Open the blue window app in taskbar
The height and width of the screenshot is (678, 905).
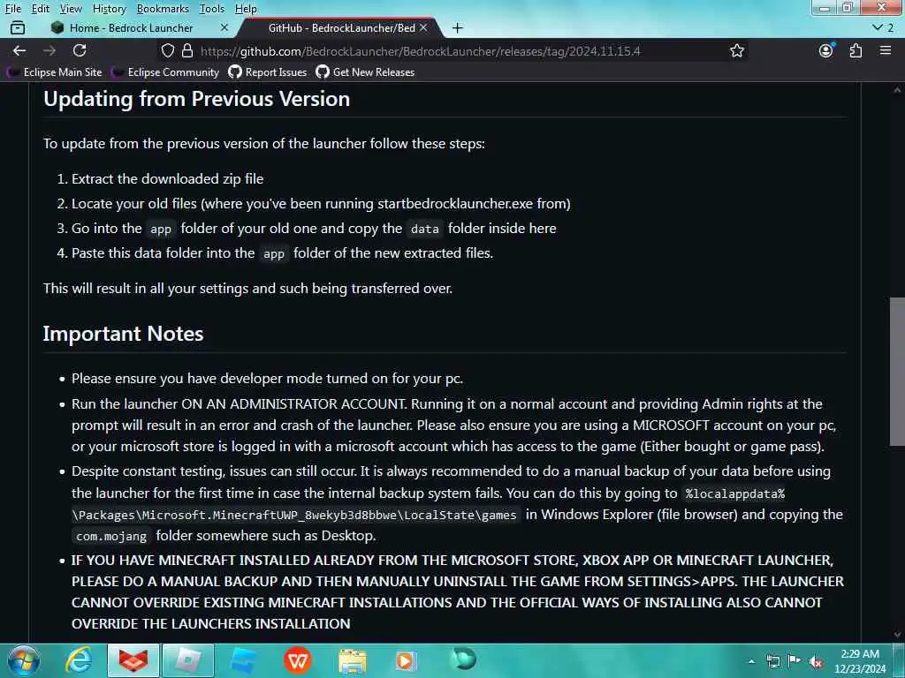pyautogui.click(x=243, y=660)
